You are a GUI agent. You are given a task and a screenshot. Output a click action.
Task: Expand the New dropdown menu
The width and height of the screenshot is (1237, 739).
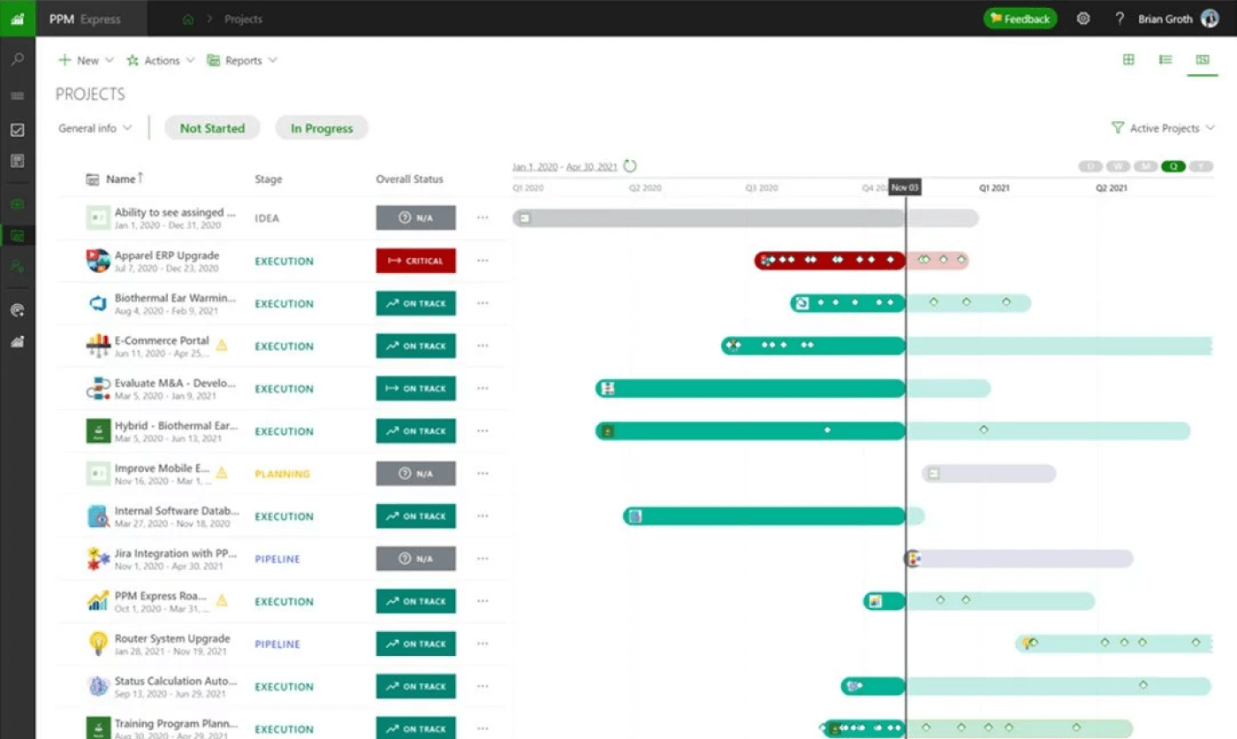[x=87, y=60]
